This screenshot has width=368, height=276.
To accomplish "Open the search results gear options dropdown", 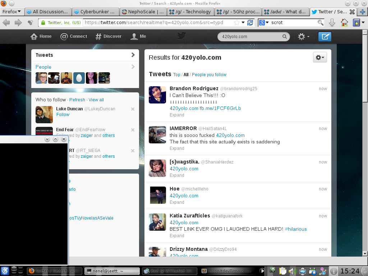I will pos(320,57).
